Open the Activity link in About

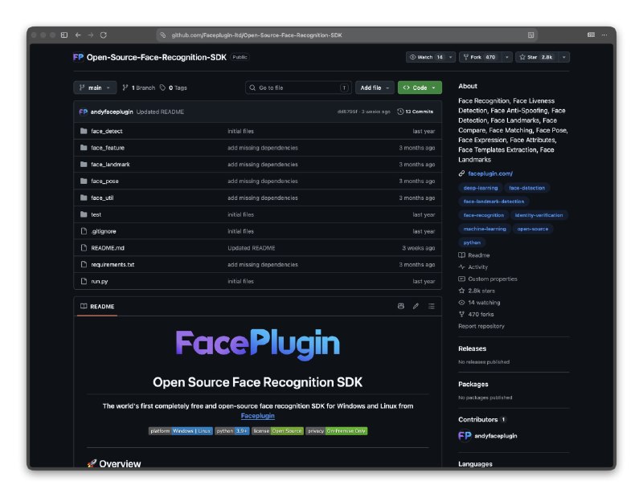(x=473, y=267)
